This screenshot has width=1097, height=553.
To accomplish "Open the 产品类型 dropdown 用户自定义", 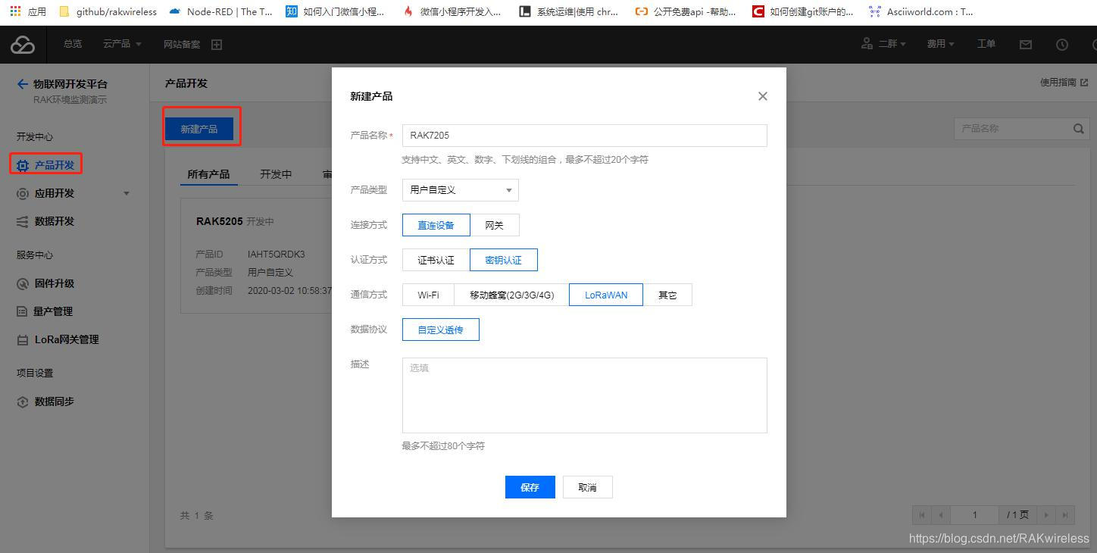I will pyautogui.click(x=461, y=190).
